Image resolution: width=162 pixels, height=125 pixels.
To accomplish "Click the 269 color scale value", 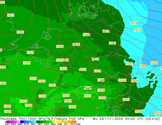I will (x=20, y=124).
